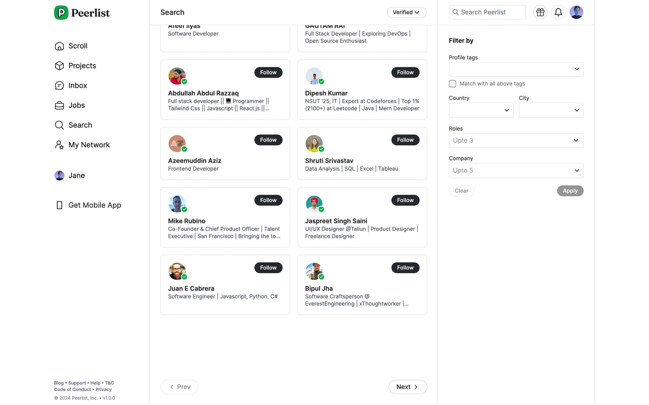Expand the Roles Upto 3 dropdown

click(516, 140)
